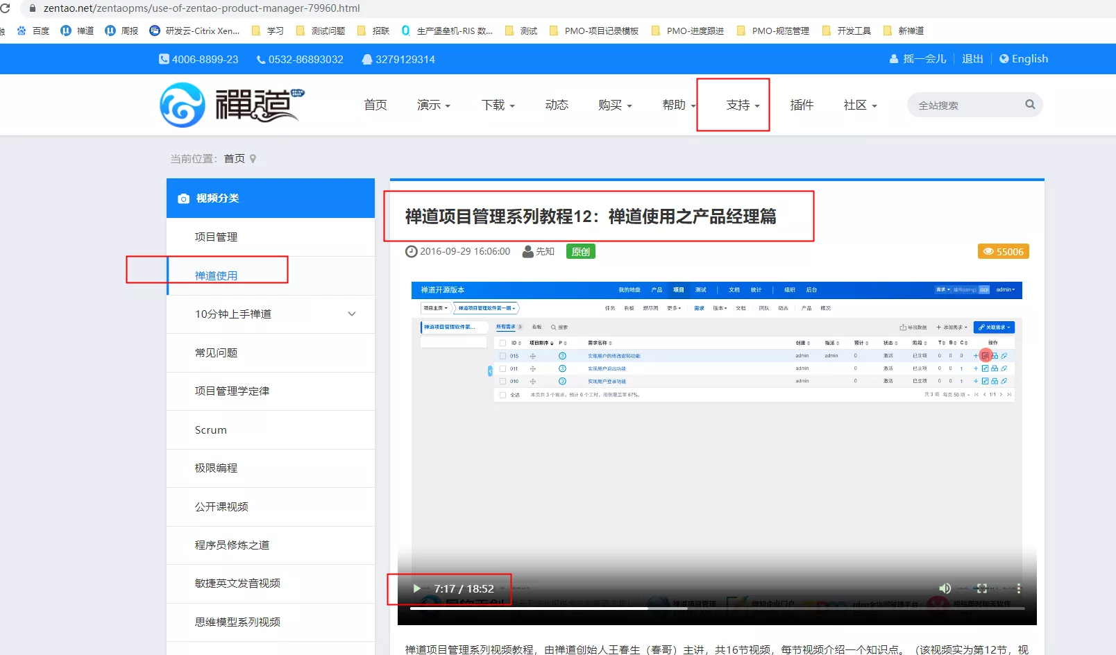
Task: Open the 生产堡垒机-RIS bookmark
Action: 447,31
